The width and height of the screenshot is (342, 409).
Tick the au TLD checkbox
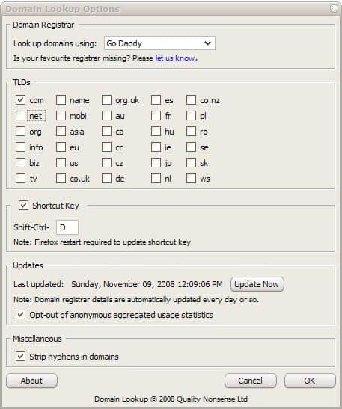pos(106,116)
